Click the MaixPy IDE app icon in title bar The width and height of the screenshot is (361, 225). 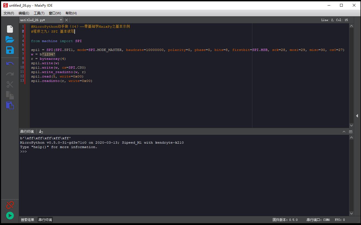pos(6,5)
